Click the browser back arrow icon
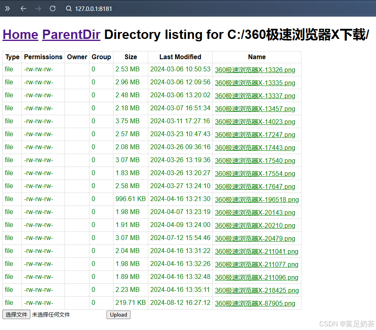376x330 pixels. coord(23,9)
